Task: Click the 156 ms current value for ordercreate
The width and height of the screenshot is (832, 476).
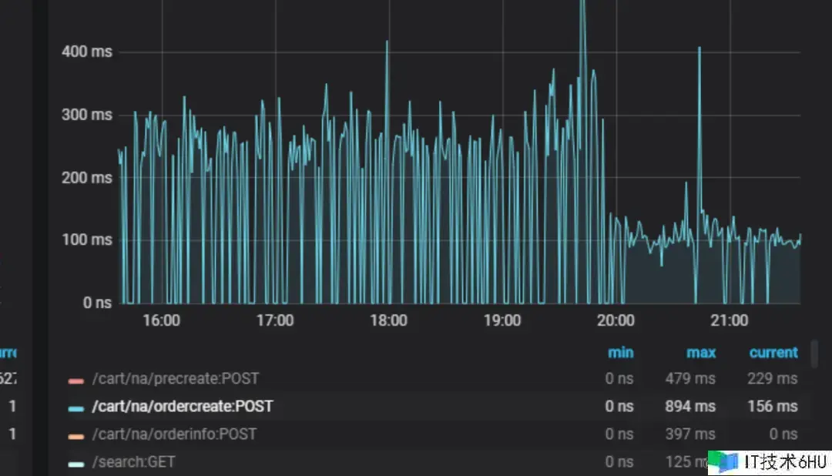Action: tap(772, 407)
